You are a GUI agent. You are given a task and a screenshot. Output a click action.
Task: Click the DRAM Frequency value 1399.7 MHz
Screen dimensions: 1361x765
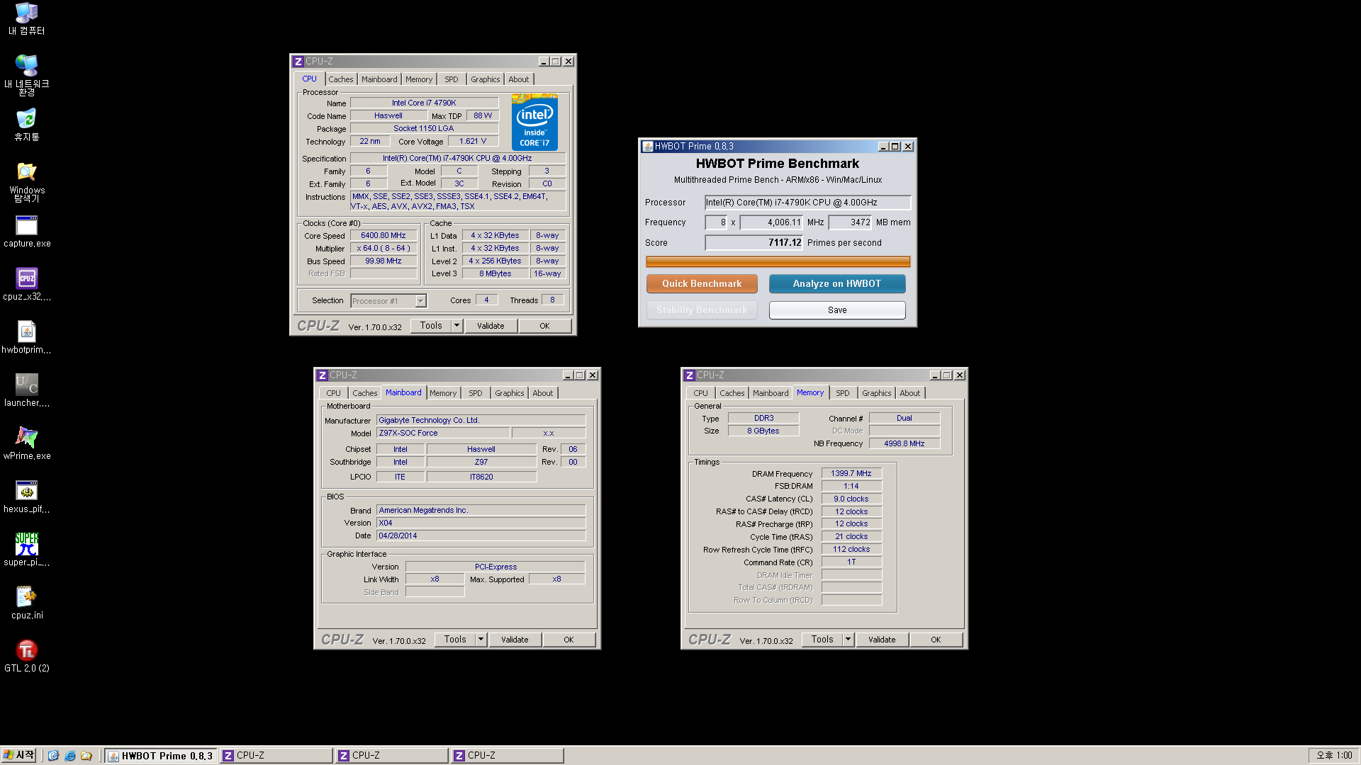[851, 474]
